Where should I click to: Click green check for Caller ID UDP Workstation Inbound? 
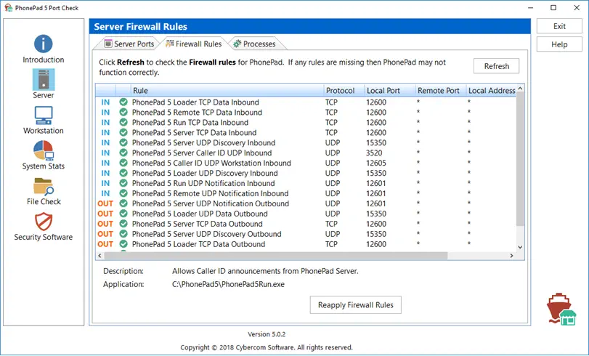pos(123,163)
